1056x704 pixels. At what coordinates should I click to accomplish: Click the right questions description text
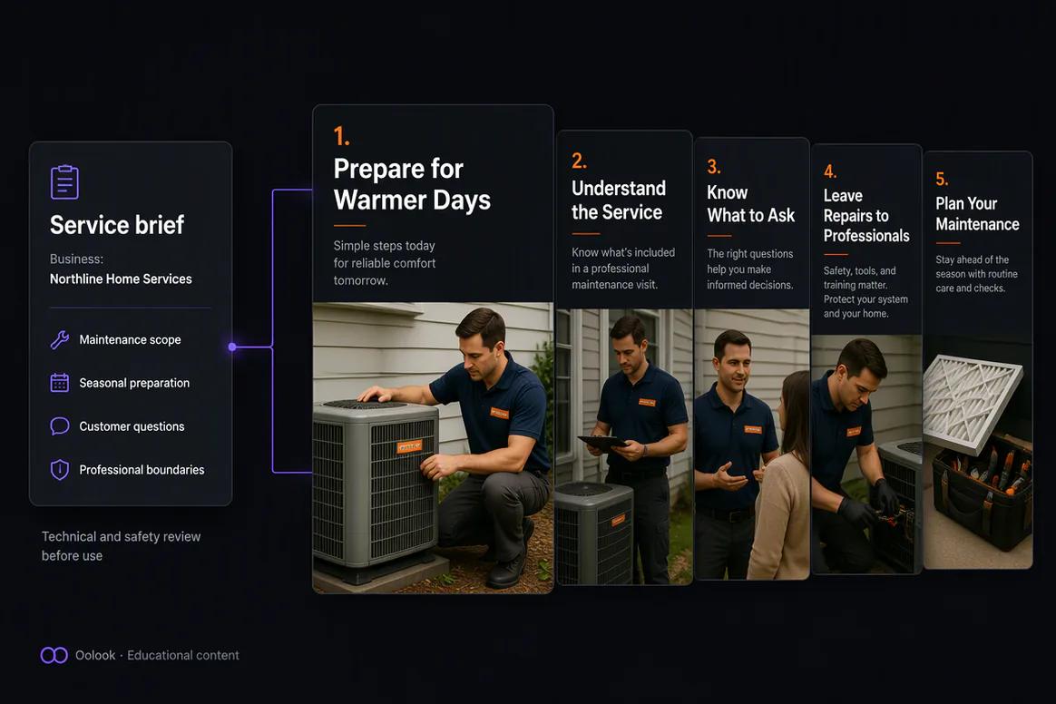pos(749,269)
